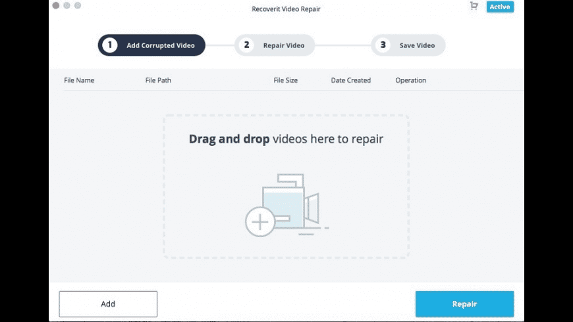This screenshot has height=322, width=573.
Task: Click the Date Created column header
Action: click(x=351, y=80)
